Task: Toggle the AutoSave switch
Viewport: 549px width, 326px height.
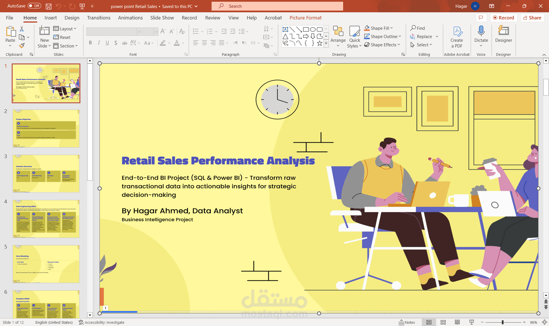Action: click(34, 6)
